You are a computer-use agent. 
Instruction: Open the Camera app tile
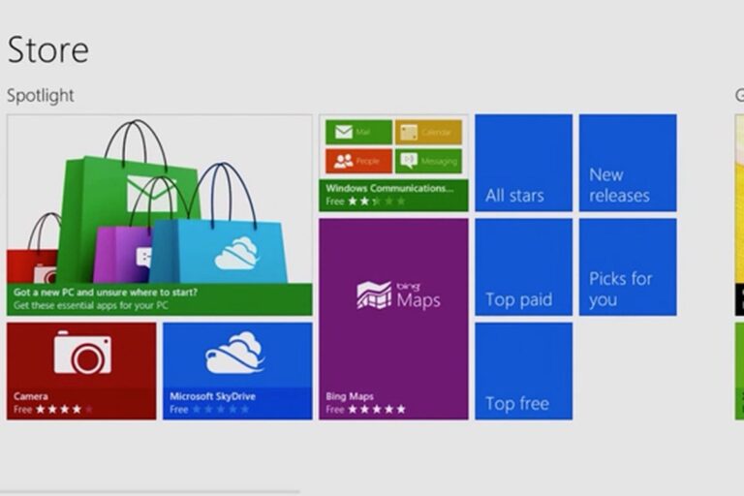pyautogui.click(x=81, y=371)
